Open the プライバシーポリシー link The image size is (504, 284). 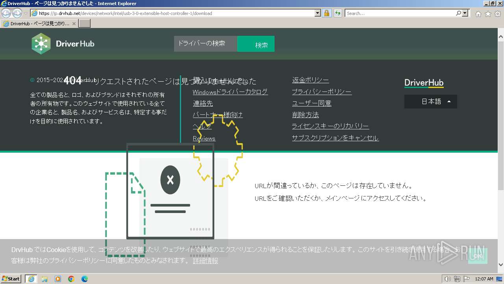[322, 92]
